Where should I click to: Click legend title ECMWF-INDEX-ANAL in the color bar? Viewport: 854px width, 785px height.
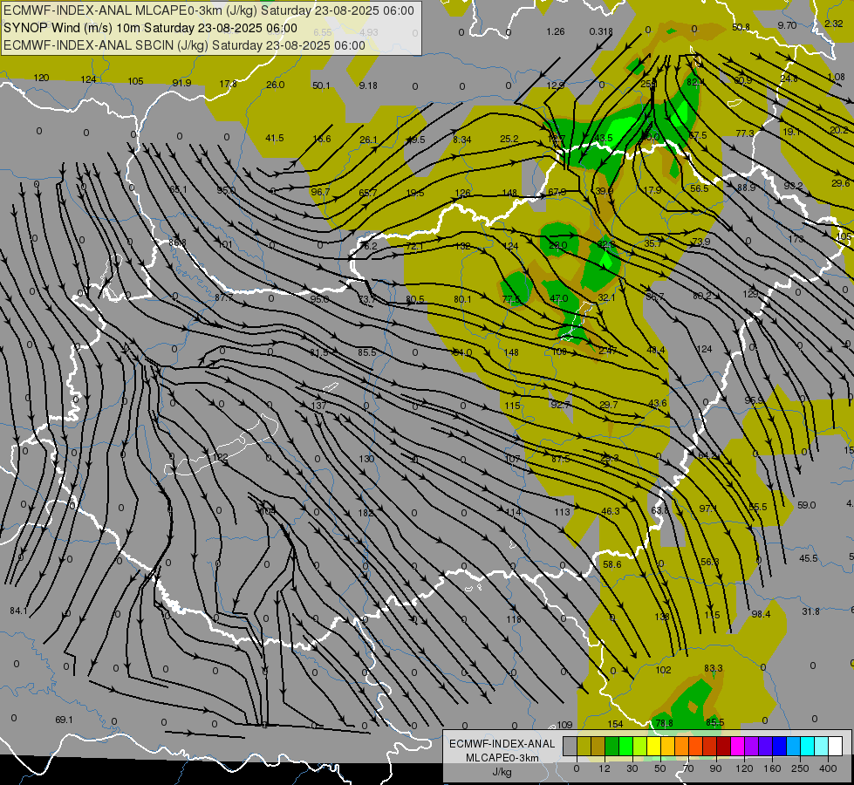click(x=502, y=744)
